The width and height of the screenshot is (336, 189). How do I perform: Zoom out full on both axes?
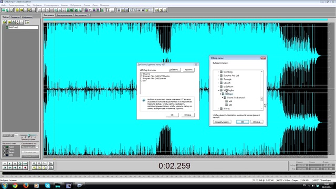pyautogui.click(x=44, y=163)
